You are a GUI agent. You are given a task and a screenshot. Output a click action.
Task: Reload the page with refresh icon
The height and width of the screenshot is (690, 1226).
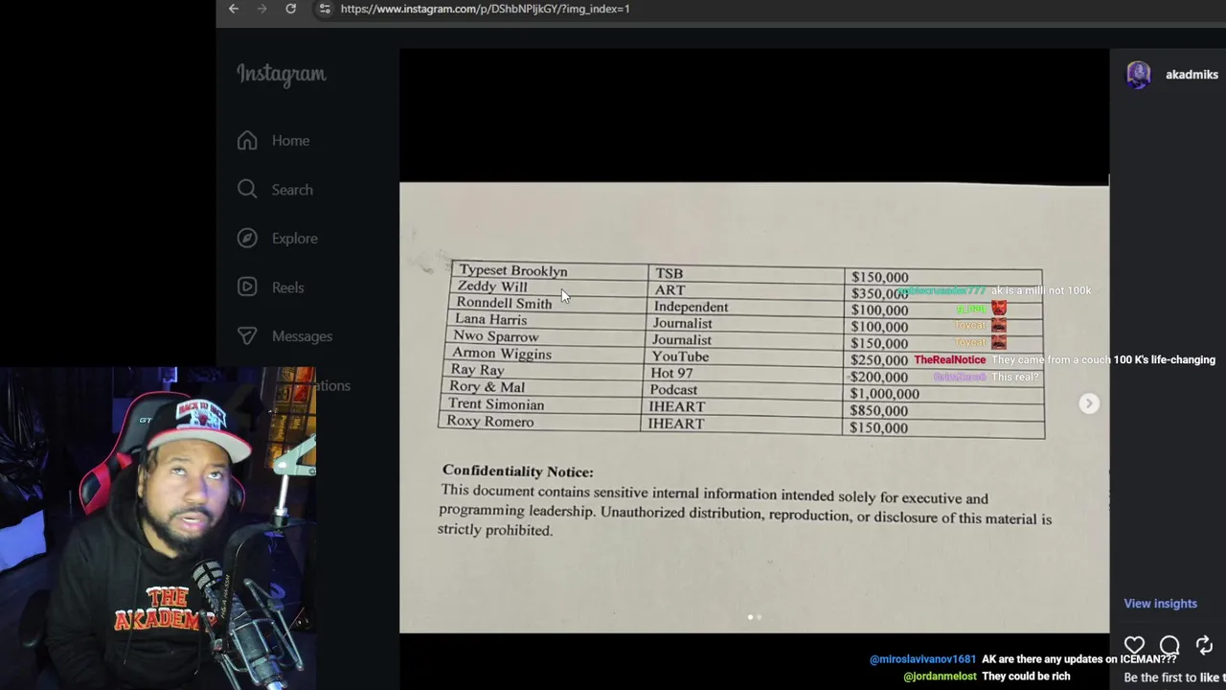click(x=291, y=9)
